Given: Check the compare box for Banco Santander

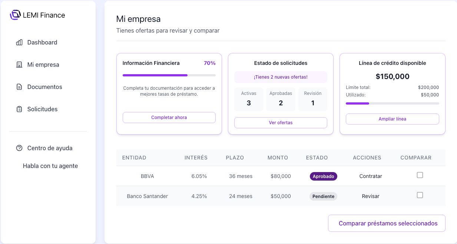Looking at the screenshot, I should (x=420, y=195).
